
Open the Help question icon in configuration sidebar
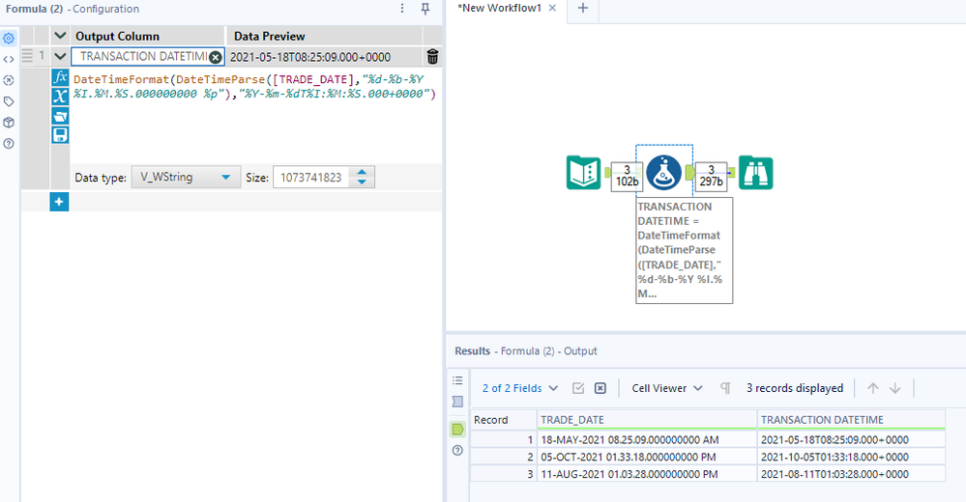pos(9,143)
